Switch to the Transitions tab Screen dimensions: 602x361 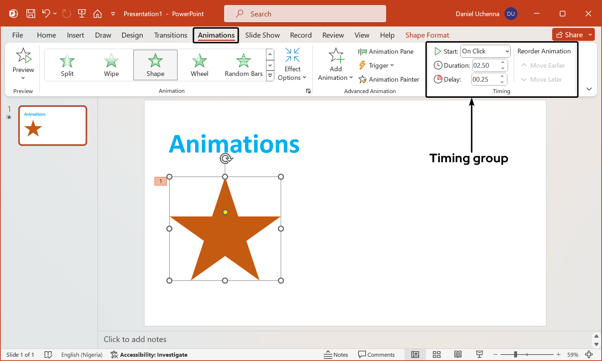click(x=170, y=35)
